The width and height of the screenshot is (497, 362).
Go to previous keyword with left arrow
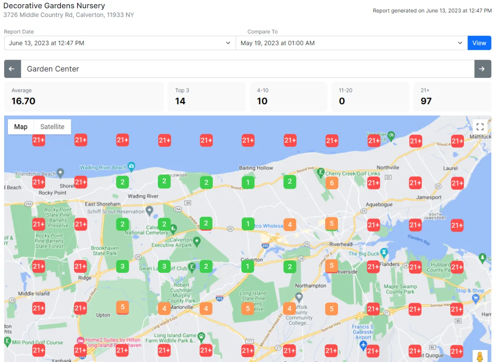[x=12, y=69]
